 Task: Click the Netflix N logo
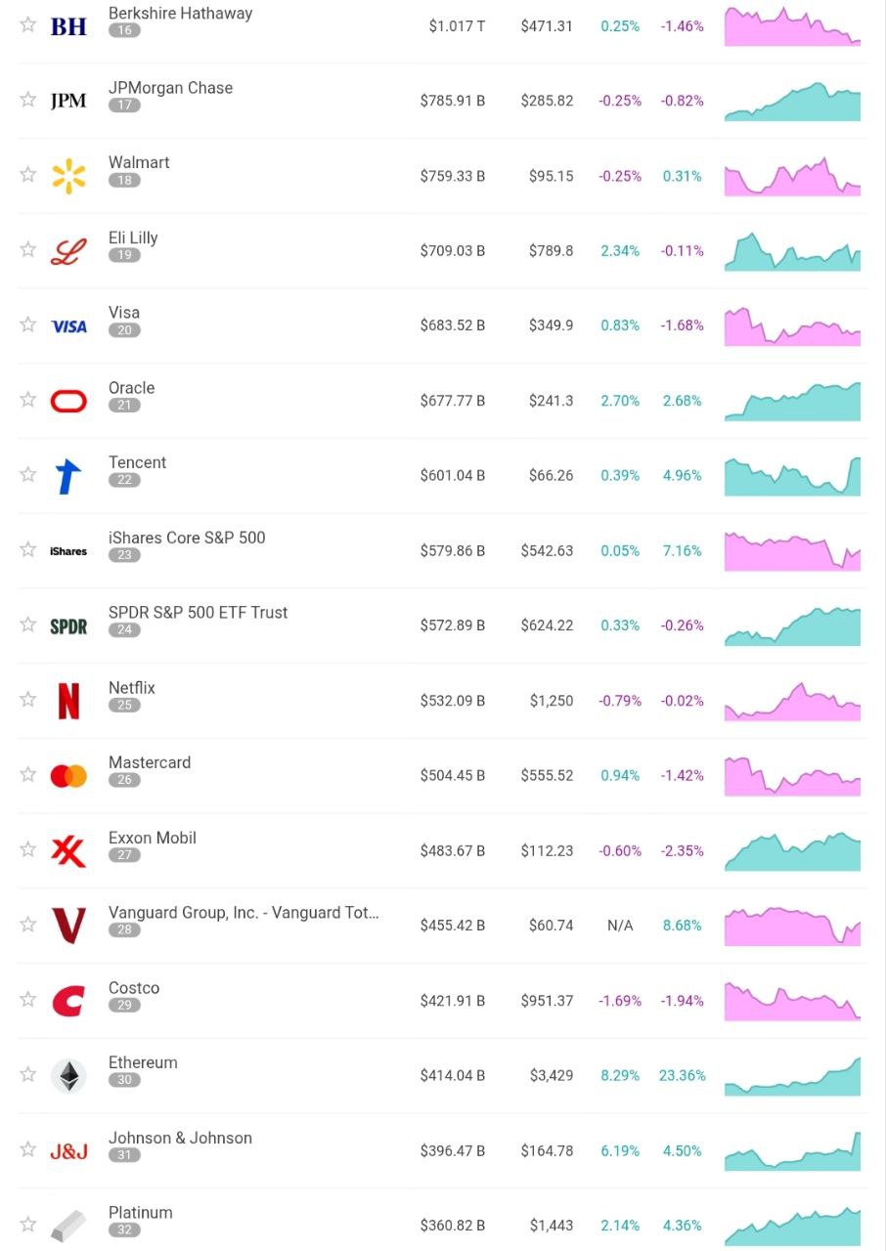point(68,701)
